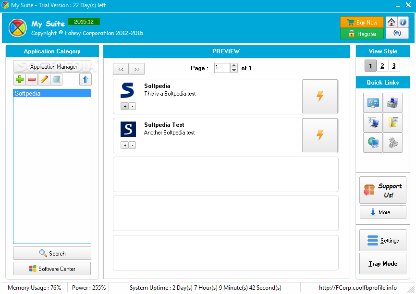Image resolution: width=416 pixels, height=294 pixels.
Task: Open the gears quick link icon
Action: click(x=392, y=143)
